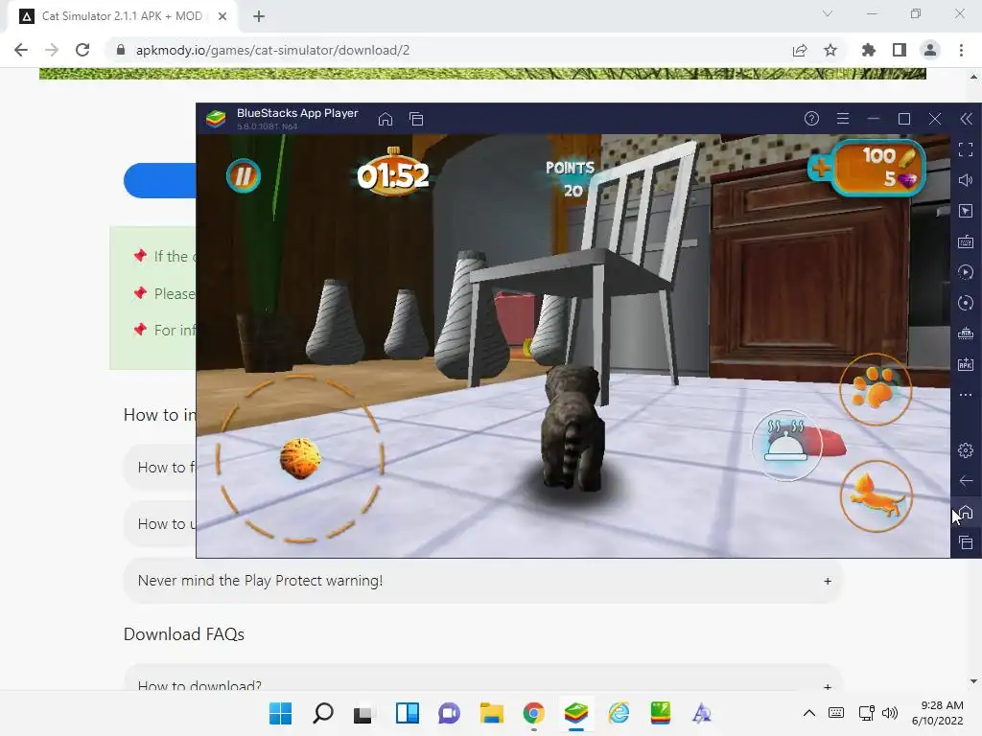Toggle Chrome side panel
The width and height of the screenshot is (982, 736).
coord(900,50)
